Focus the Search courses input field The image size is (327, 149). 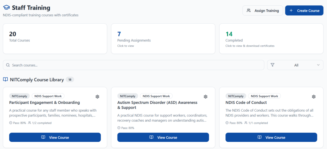133,65
